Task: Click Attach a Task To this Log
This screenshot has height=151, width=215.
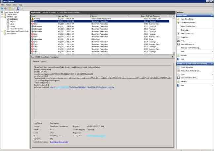Action: [x=191, y=48]
